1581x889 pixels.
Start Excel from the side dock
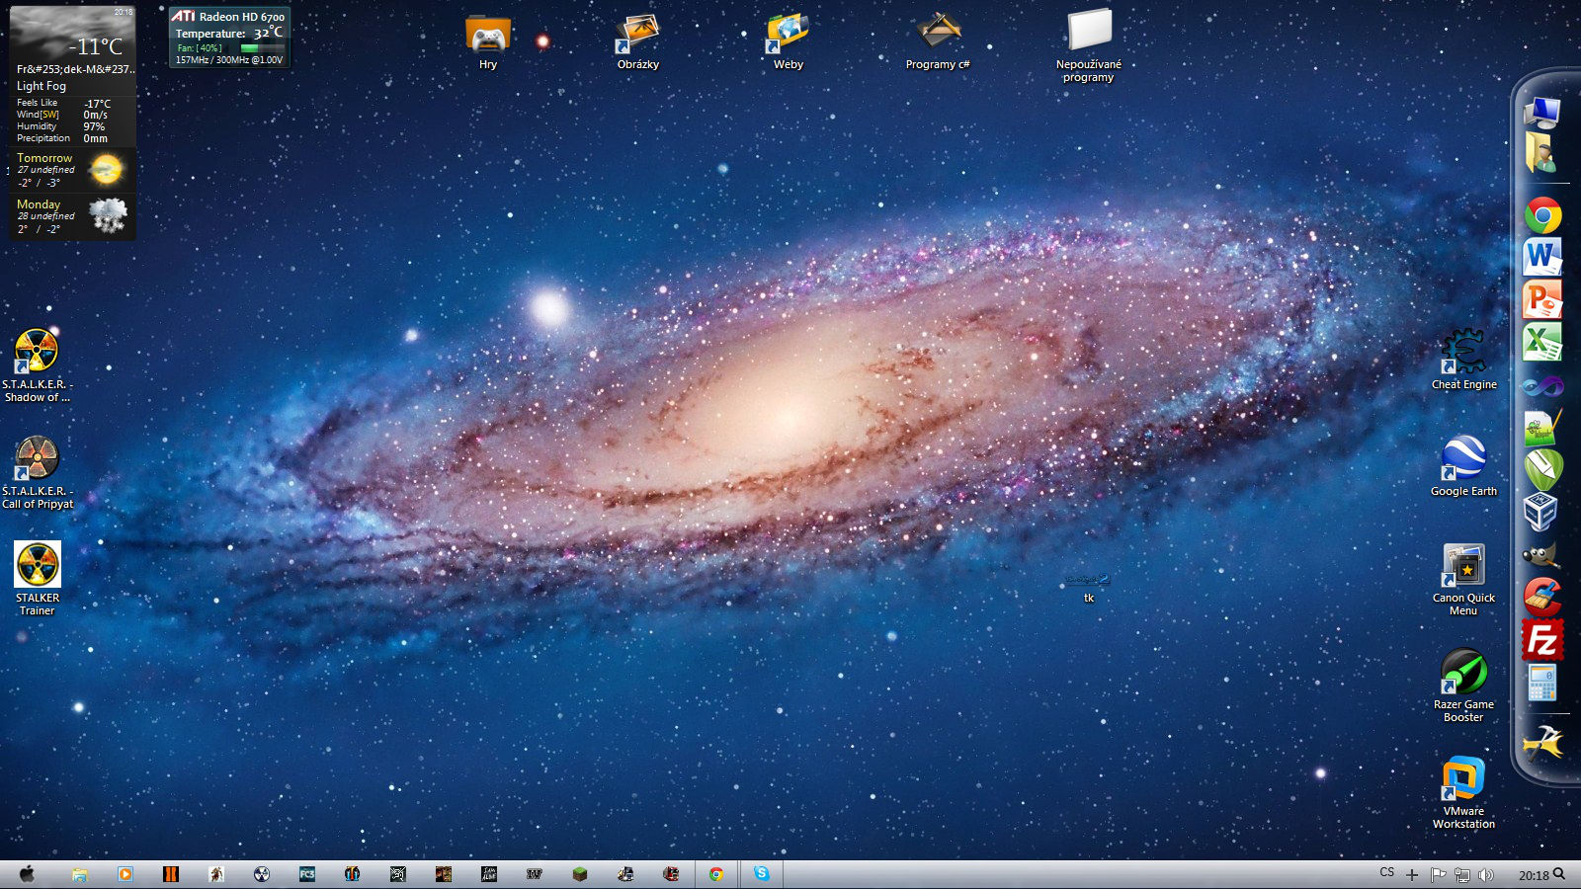[1541, 343]
